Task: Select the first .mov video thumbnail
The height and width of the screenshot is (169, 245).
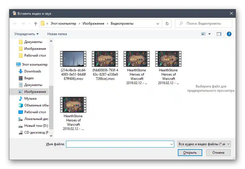Action: coord(73,59)
